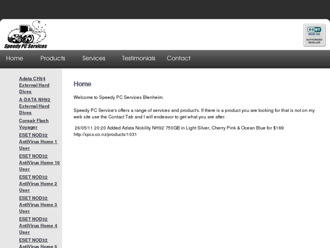Open ESET NOD32 AntiVirus Home 3 User
This screenshot has height=248, width=330.
(x=38, y=205)
